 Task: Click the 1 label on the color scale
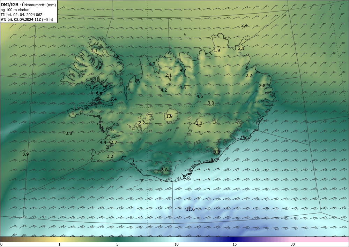(59, 245)
